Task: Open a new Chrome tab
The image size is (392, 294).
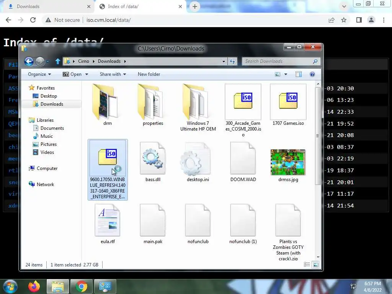Action: 195,7
